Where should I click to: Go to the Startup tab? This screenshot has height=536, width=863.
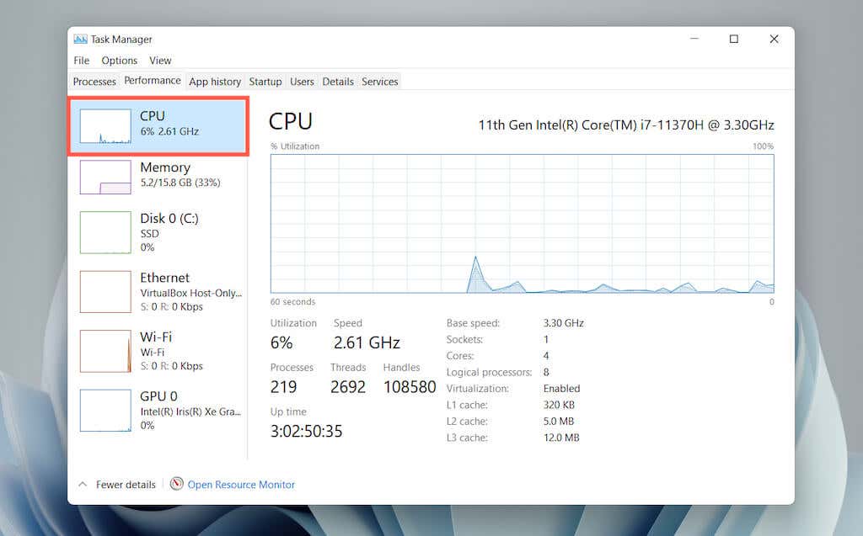pyautogui.click(x=265, y=82)
